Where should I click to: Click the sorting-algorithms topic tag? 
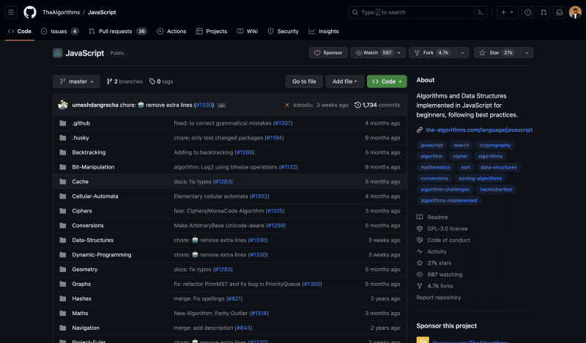[x=481, y=178]
